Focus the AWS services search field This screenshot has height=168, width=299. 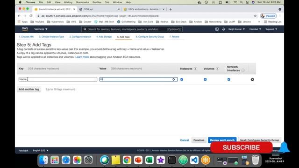click(132, 29)
